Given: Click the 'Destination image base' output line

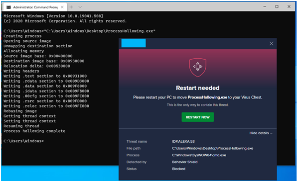Looking at the screenshot, I should coord(44,61).
